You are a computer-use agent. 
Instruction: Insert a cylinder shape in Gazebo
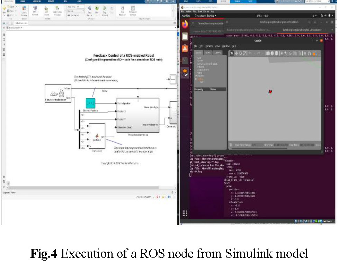[x=276, y=53]
